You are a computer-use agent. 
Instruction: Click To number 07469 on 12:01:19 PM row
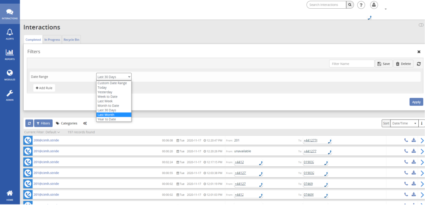click(308, 183)
